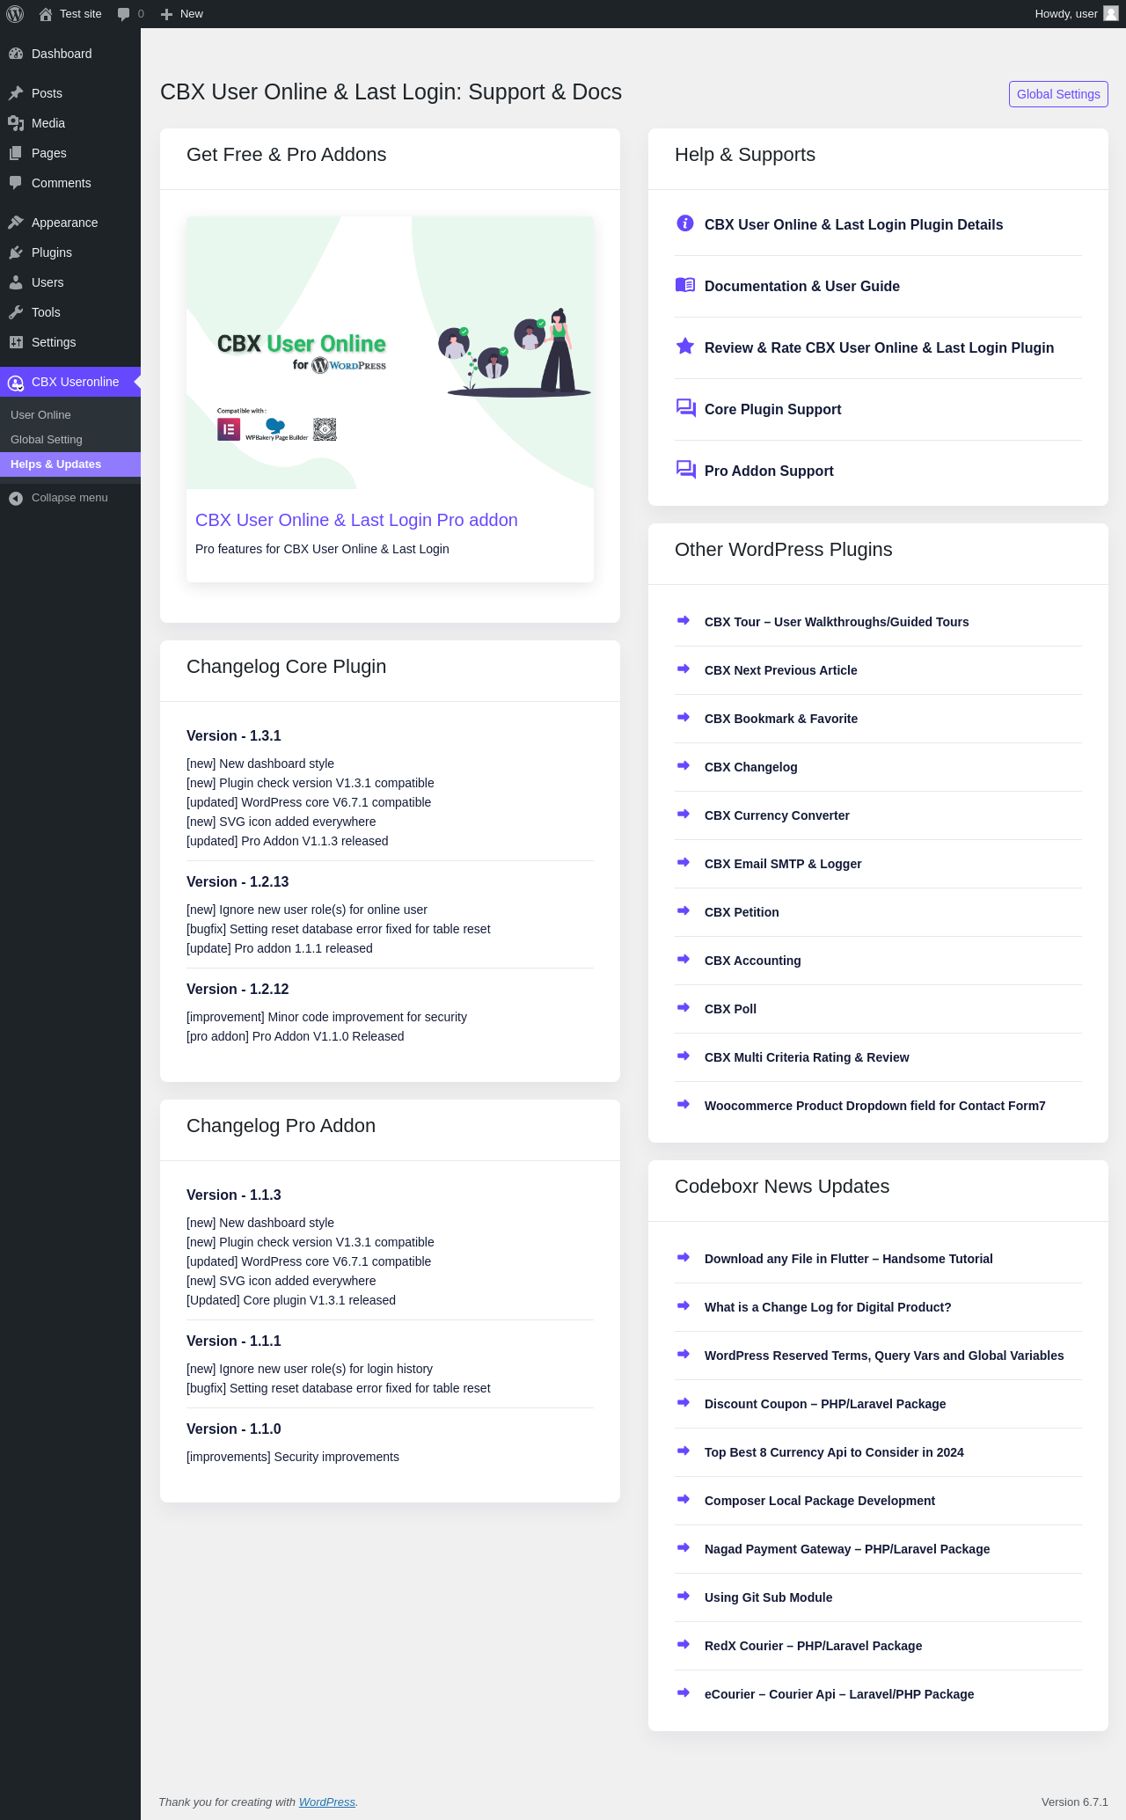The image size is (1126, 1820).
Task: Open eCourier – Courier Api package link
Action: tap(839, 1694)
